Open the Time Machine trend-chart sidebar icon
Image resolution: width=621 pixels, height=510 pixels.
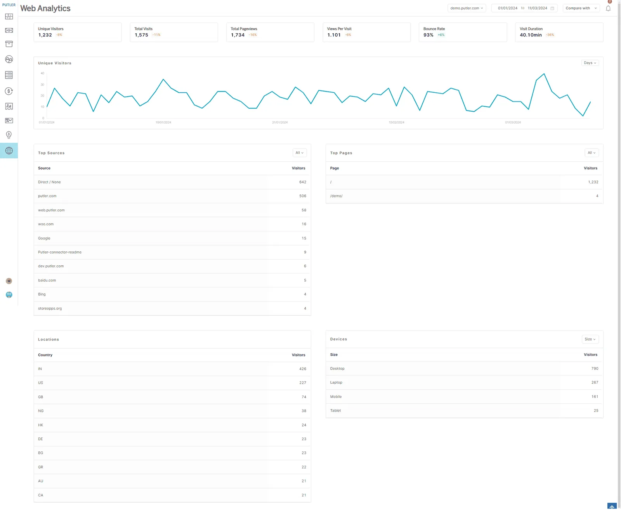(9, 121)
